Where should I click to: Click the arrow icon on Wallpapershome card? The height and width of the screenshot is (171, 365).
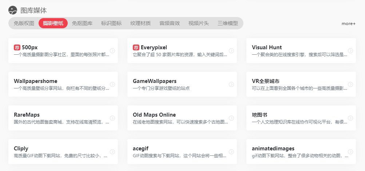coord(112,84)
